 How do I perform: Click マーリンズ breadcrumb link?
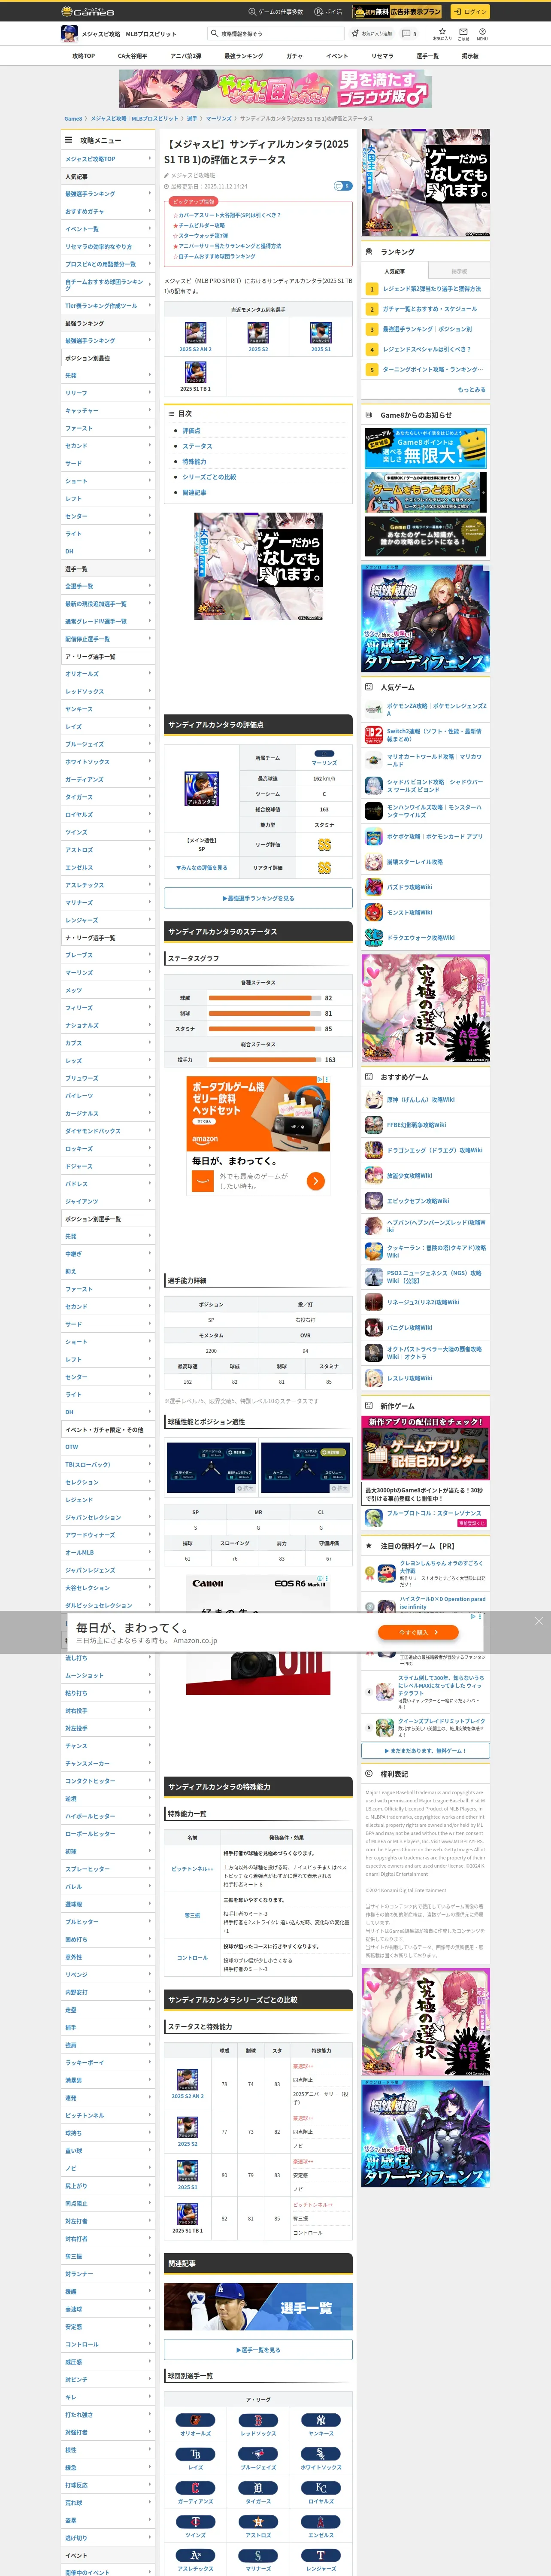219,118
